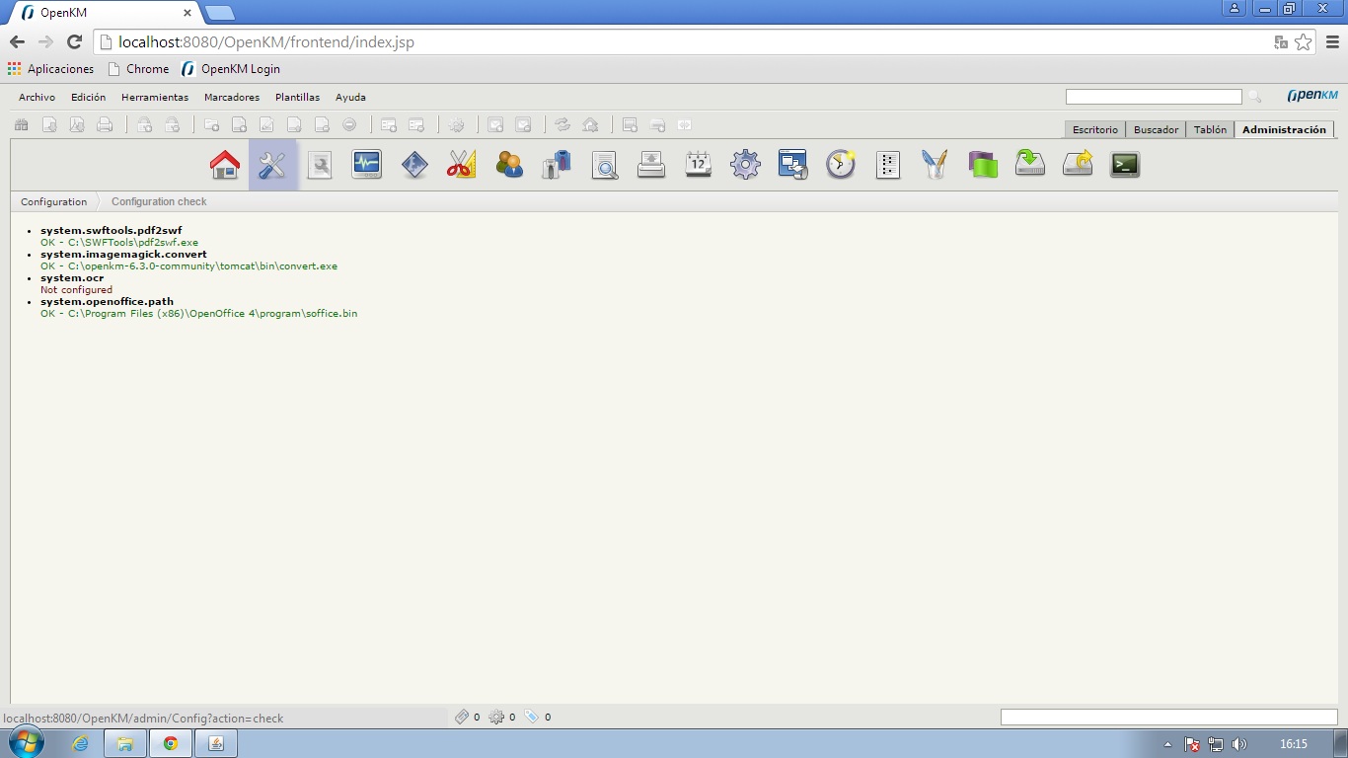This screenshot has width=1348, height=758.
Task: Switch to the Escritorio tab
Action: click(x=1094, y=130)
